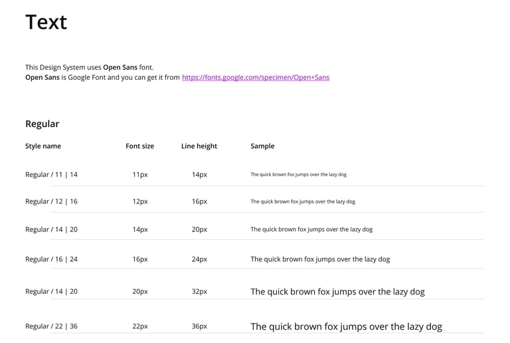Click the "Font size" column header
Viewport: 510px width, 343px height.
coord(139,146)
